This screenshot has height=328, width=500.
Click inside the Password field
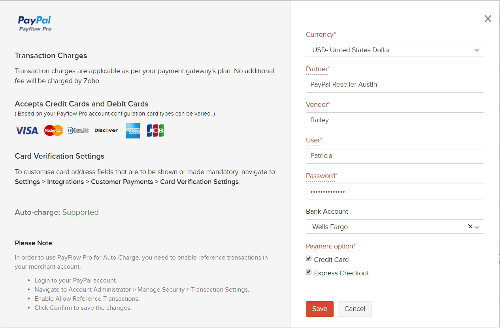click(x=394, y=191)
